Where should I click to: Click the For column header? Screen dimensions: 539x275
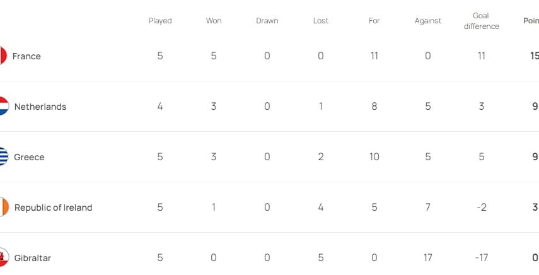click(374, 21)
